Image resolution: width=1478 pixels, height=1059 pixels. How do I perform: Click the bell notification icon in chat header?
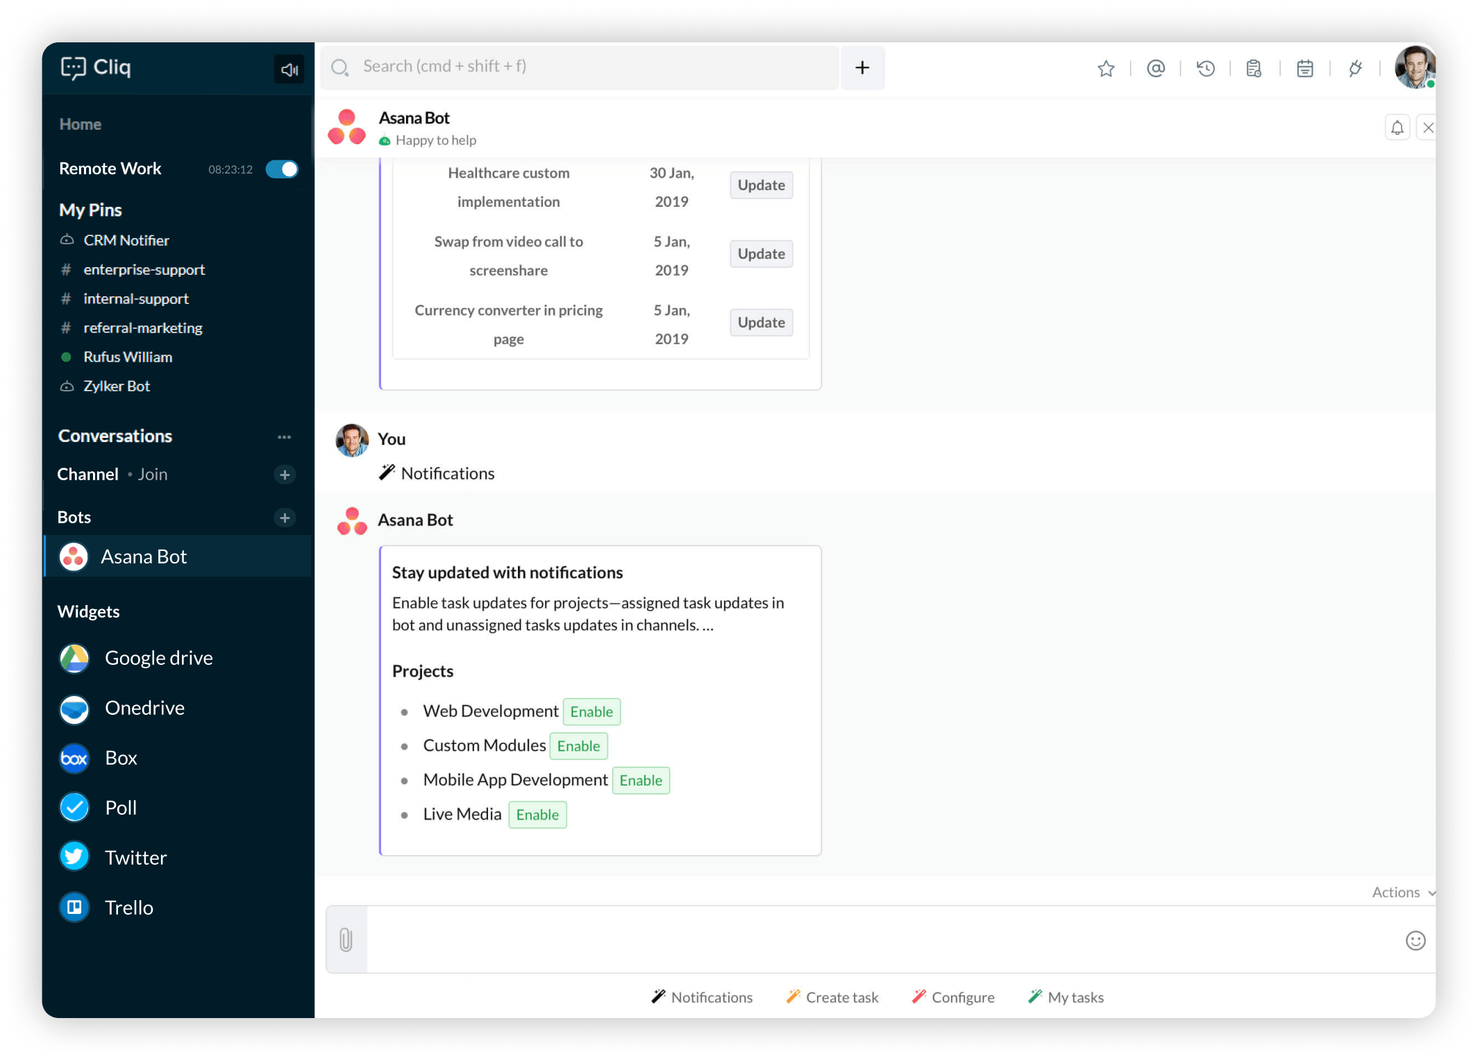pyautogui.click(x=1397, y=128)
